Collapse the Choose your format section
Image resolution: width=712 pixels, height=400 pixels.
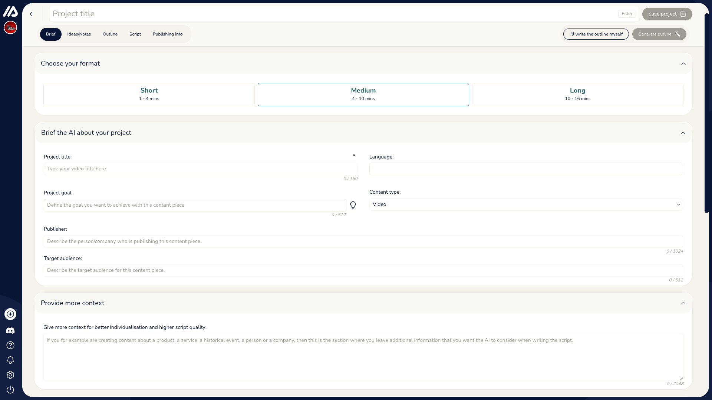point(683,63)
